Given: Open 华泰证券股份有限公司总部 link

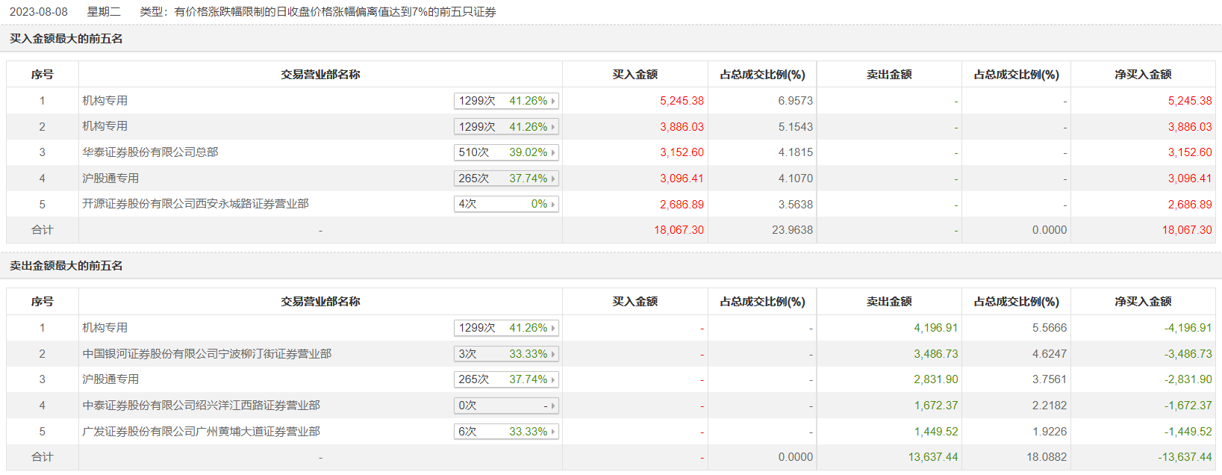Looking at the screenshot, I should [150, 152].
